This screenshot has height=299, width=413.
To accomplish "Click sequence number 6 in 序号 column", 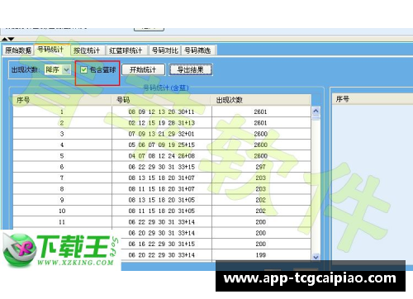I will click(62, 167).
